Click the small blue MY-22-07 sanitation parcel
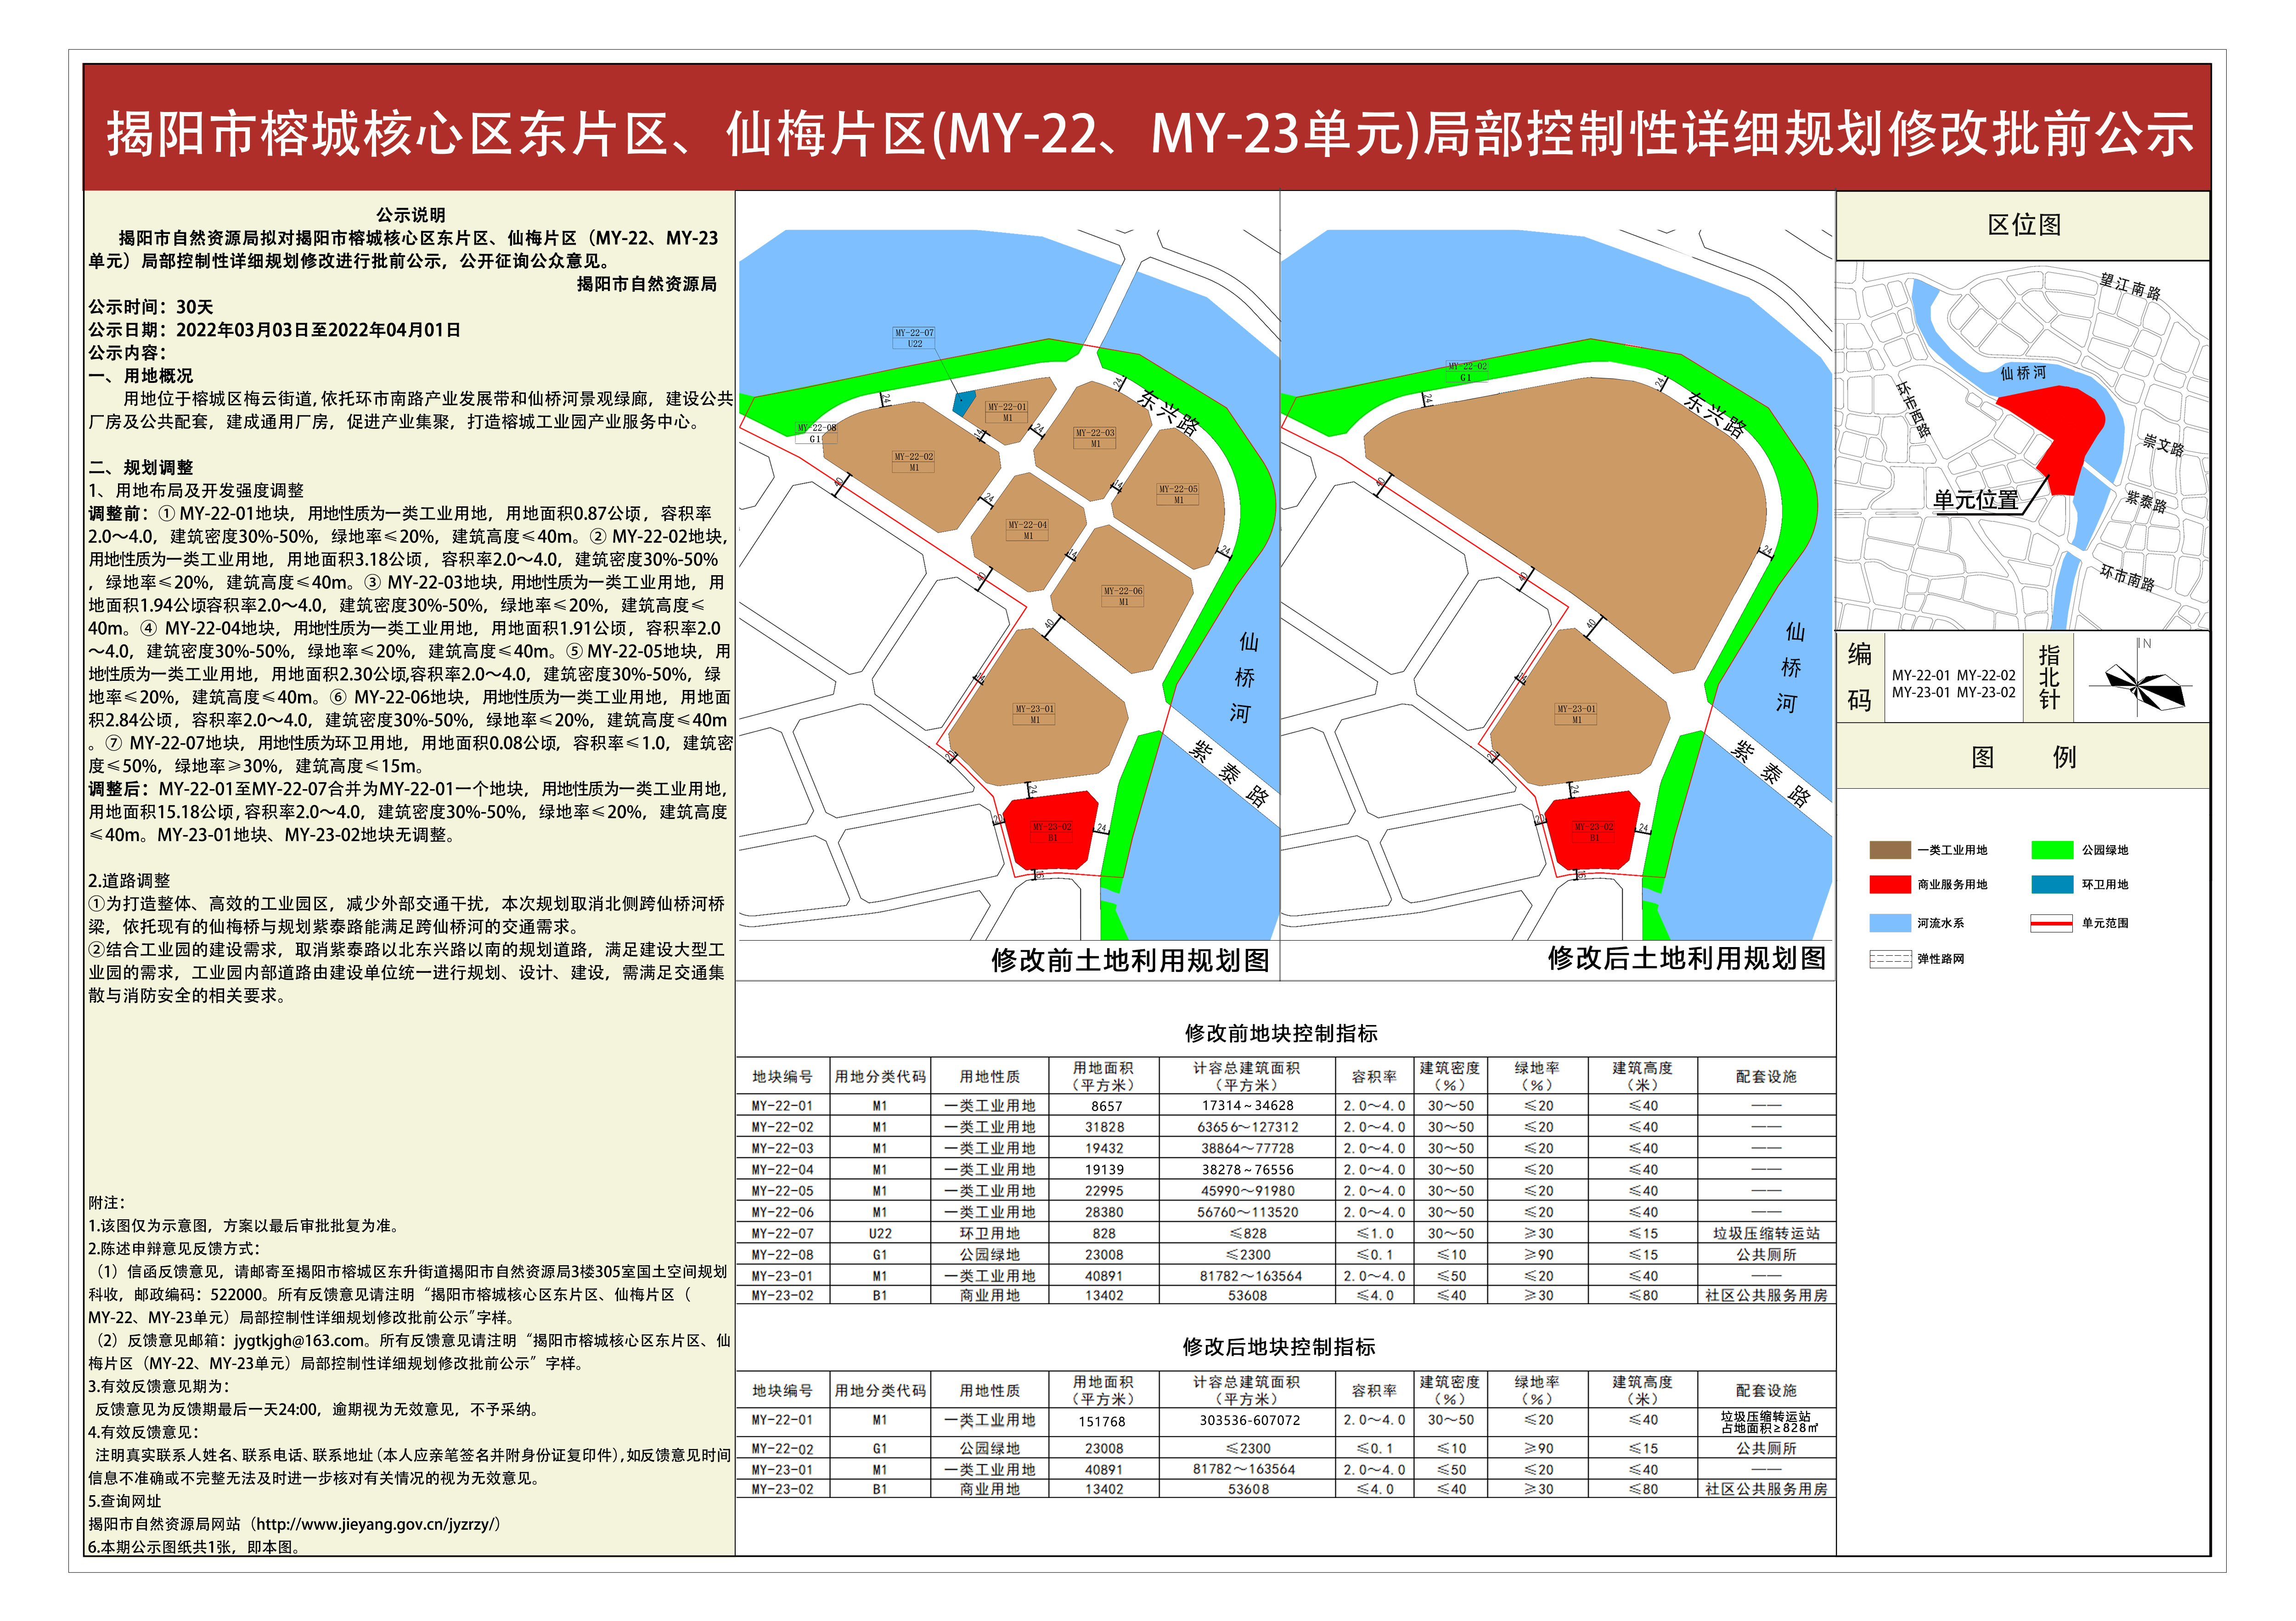 pos(964,403)
